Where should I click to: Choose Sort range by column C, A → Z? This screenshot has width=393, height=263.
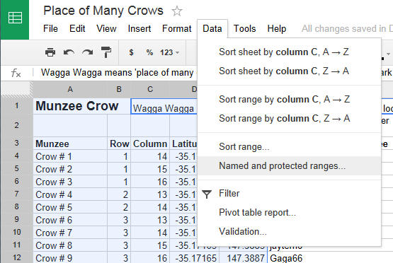pyautogui.click(x=289, y=100)
